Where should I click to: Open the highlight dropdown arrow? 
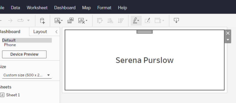tap(138, 21)
